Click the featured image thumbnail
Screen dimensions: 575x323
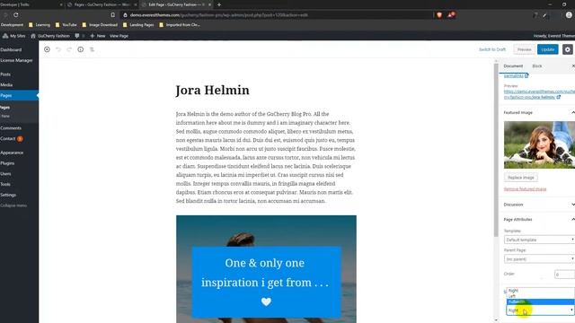click(539, 144)
